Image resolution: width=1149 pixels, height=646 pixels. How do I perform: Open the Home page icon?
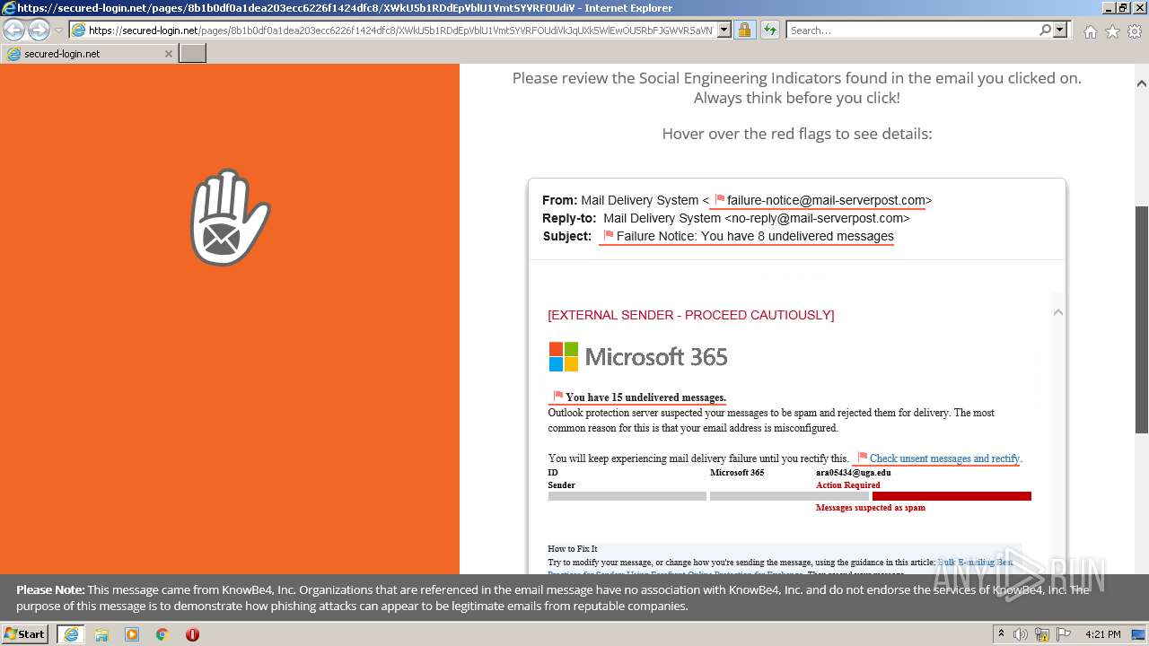click(x=1090, y=31)
